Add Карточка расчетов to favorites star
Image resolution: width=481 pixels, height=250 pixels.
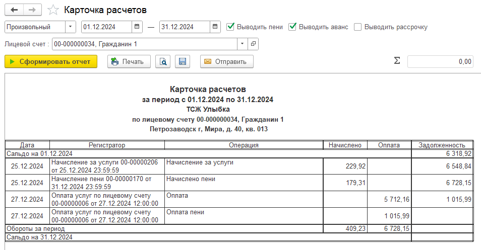[x=53, y=10]
